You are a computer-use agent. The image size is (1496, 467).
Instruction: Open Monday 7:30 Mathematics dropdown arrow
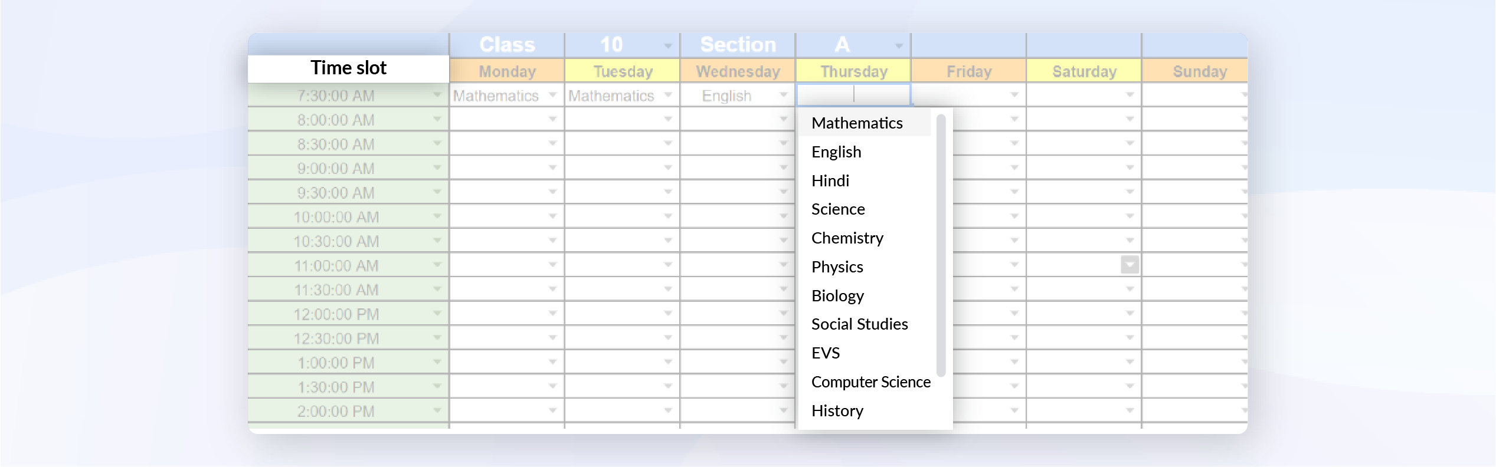(553, 95)
